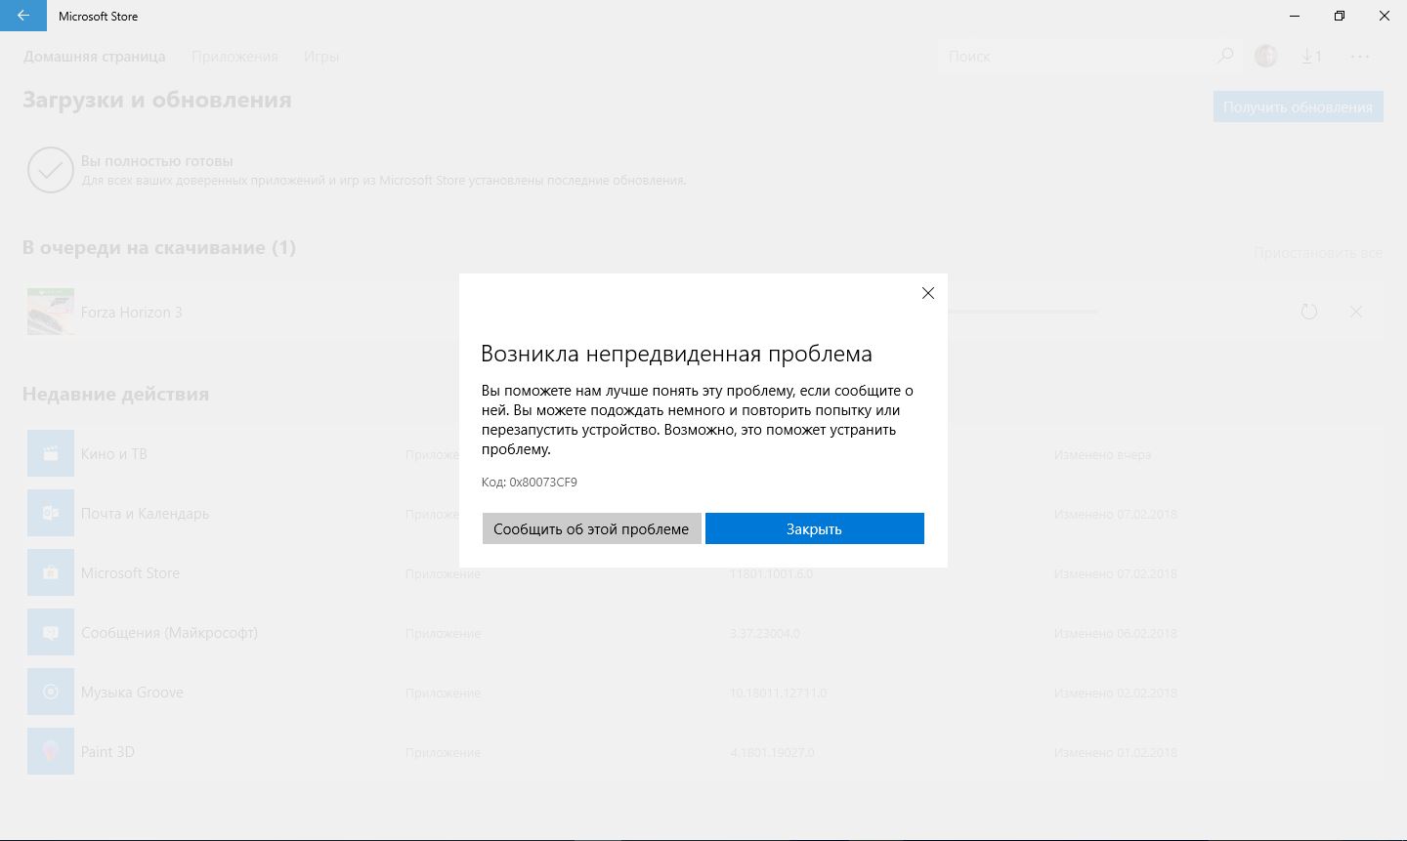Click the Музыка Groove app icon
The image size is (1407, 841).
pyautogui.click(x=51, y=692)
